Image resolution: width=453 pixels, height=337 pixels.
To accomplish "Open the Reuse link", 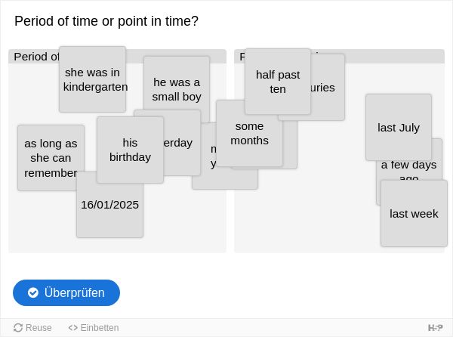I will (x=32, y=328).
